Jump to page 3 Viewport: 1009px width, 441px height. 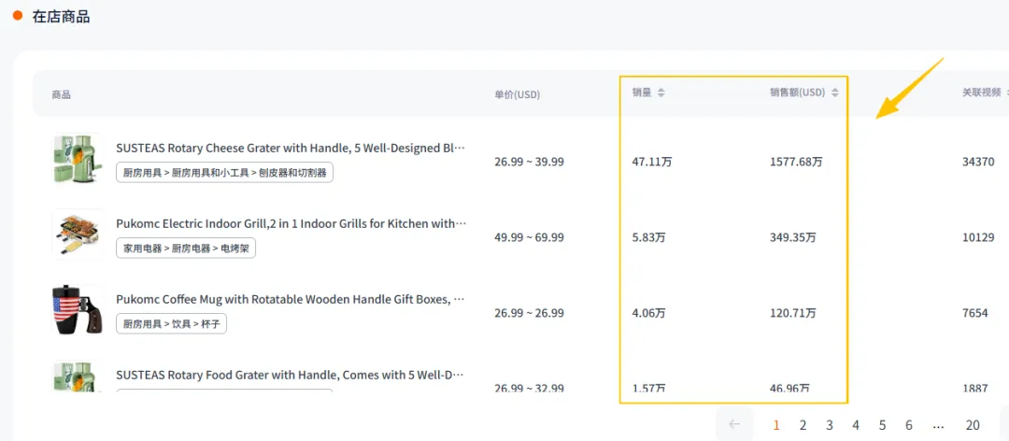pyautogui.click(x=829, y=425)
